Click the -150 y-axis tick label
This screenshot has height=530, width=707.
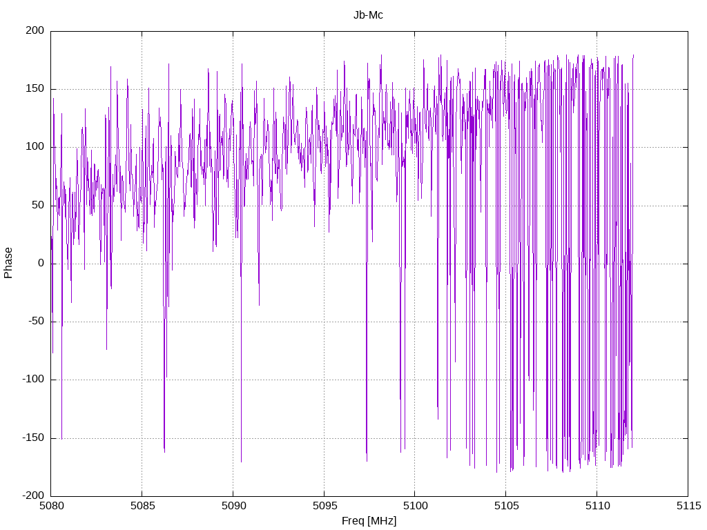click(33, 438)
